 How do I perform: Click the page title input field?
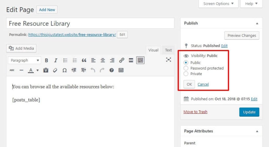click(x=90, y=24)
